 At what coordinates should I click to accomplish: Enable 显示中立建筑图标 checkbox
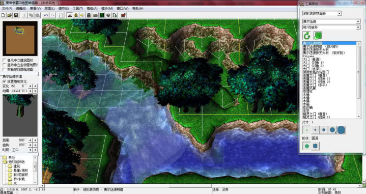click(x=4, y=60)
